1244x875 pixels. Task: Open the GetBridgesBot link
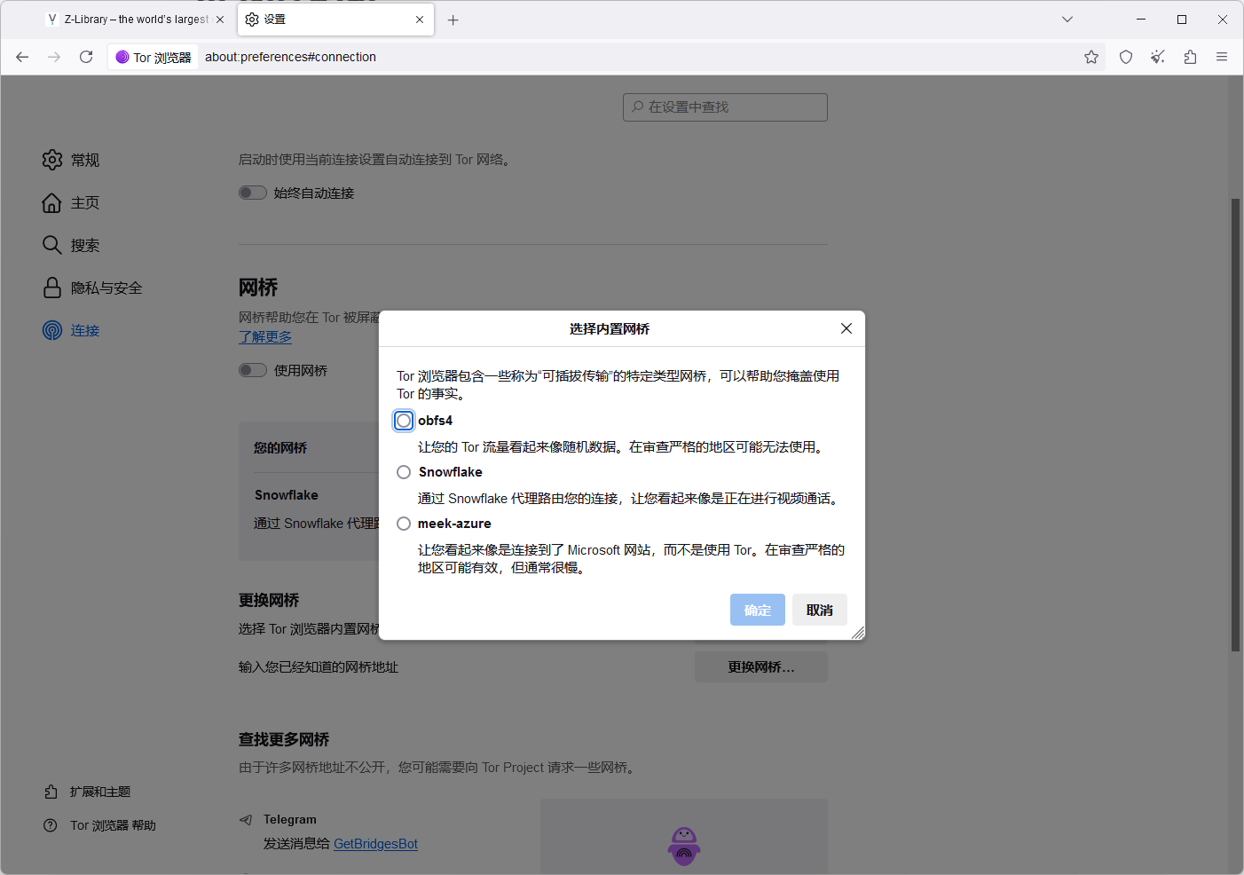click(x=375, y=844)
